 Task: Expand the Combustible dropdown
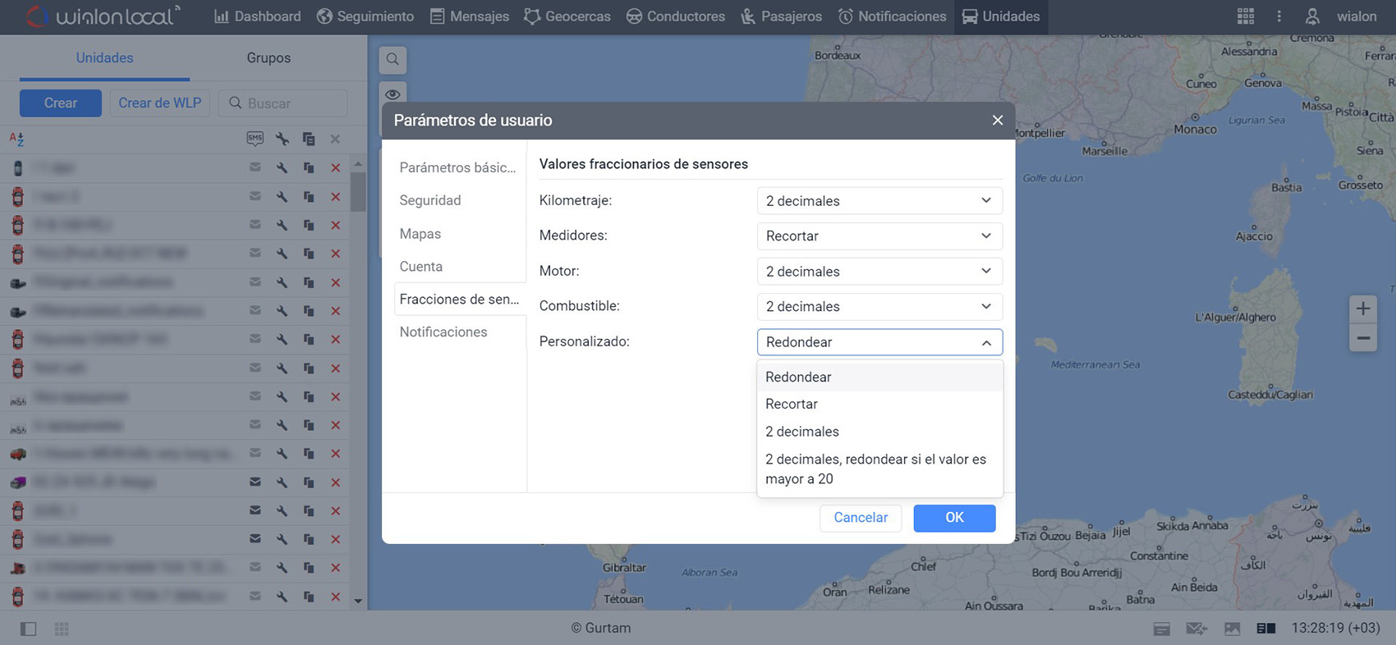coord(879,307)
